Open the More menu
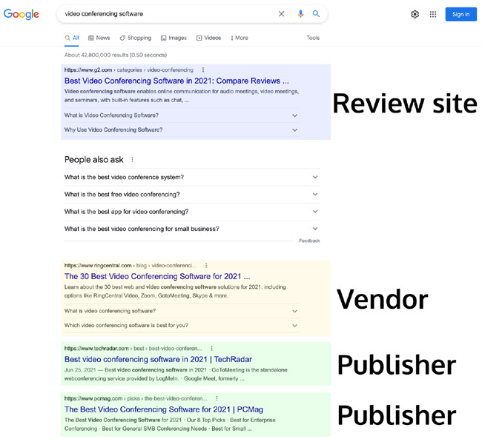Image resolution: width=482 pixels, height=439 pixels. click(240, 38)
